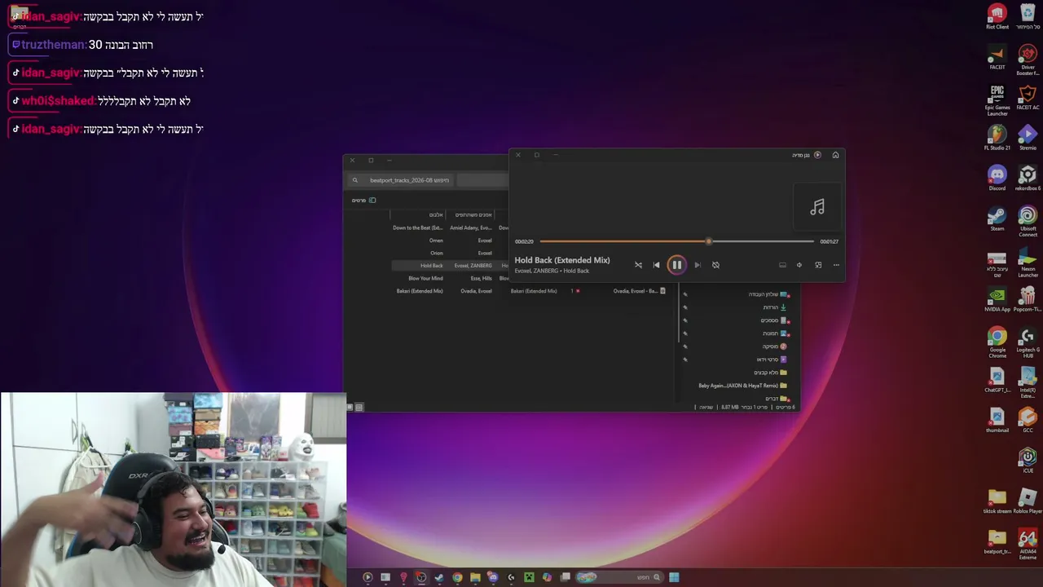Click the Windows Start button on taskbar
1043x587 pixels.
pos(674,577)
